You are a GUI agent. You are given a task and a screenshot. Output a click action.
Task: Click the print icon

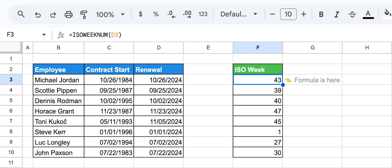click(68, 14)
